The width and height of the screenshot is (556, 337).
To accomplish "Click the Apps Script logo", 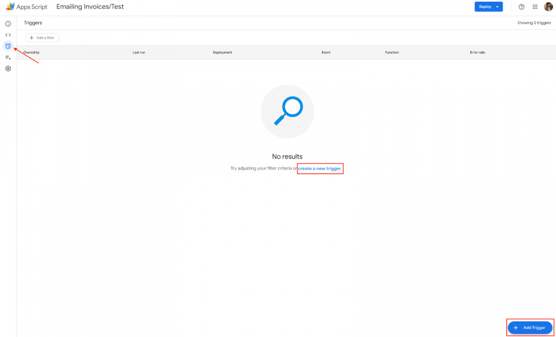I will click(9, 6).
